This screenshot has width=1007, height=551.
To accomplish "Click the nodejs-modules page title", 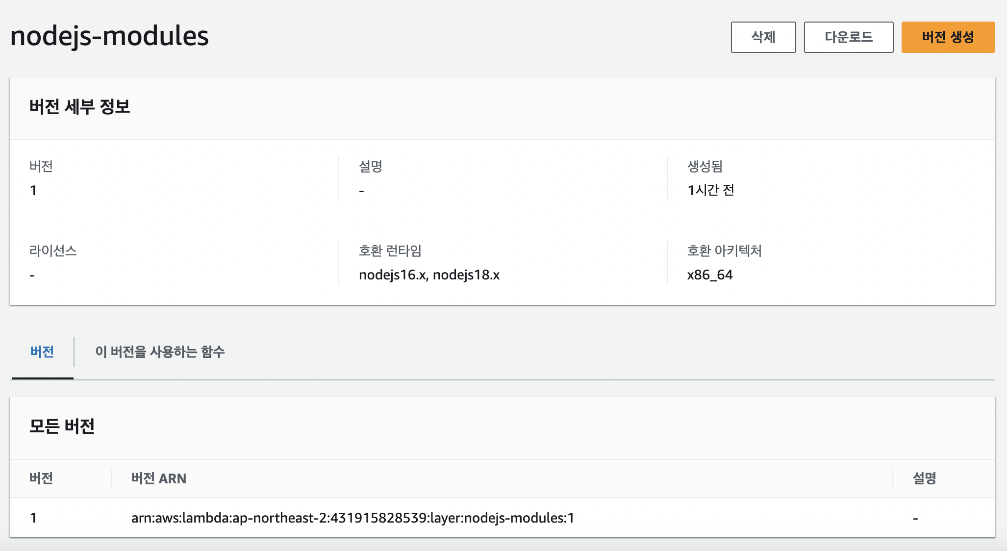I will click(109, 36).
